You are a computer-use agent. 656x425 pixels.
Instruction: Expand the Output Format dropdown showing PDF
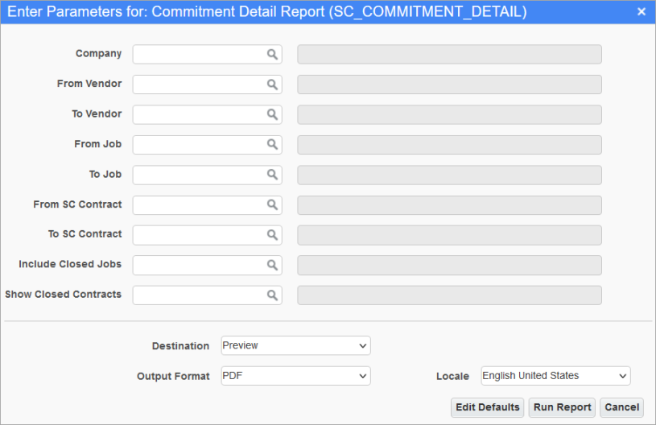pos(295,376)
